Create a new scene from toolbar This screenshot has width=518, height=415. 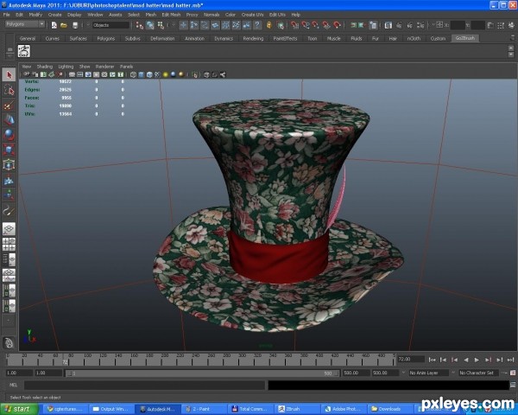coord(54,25)
